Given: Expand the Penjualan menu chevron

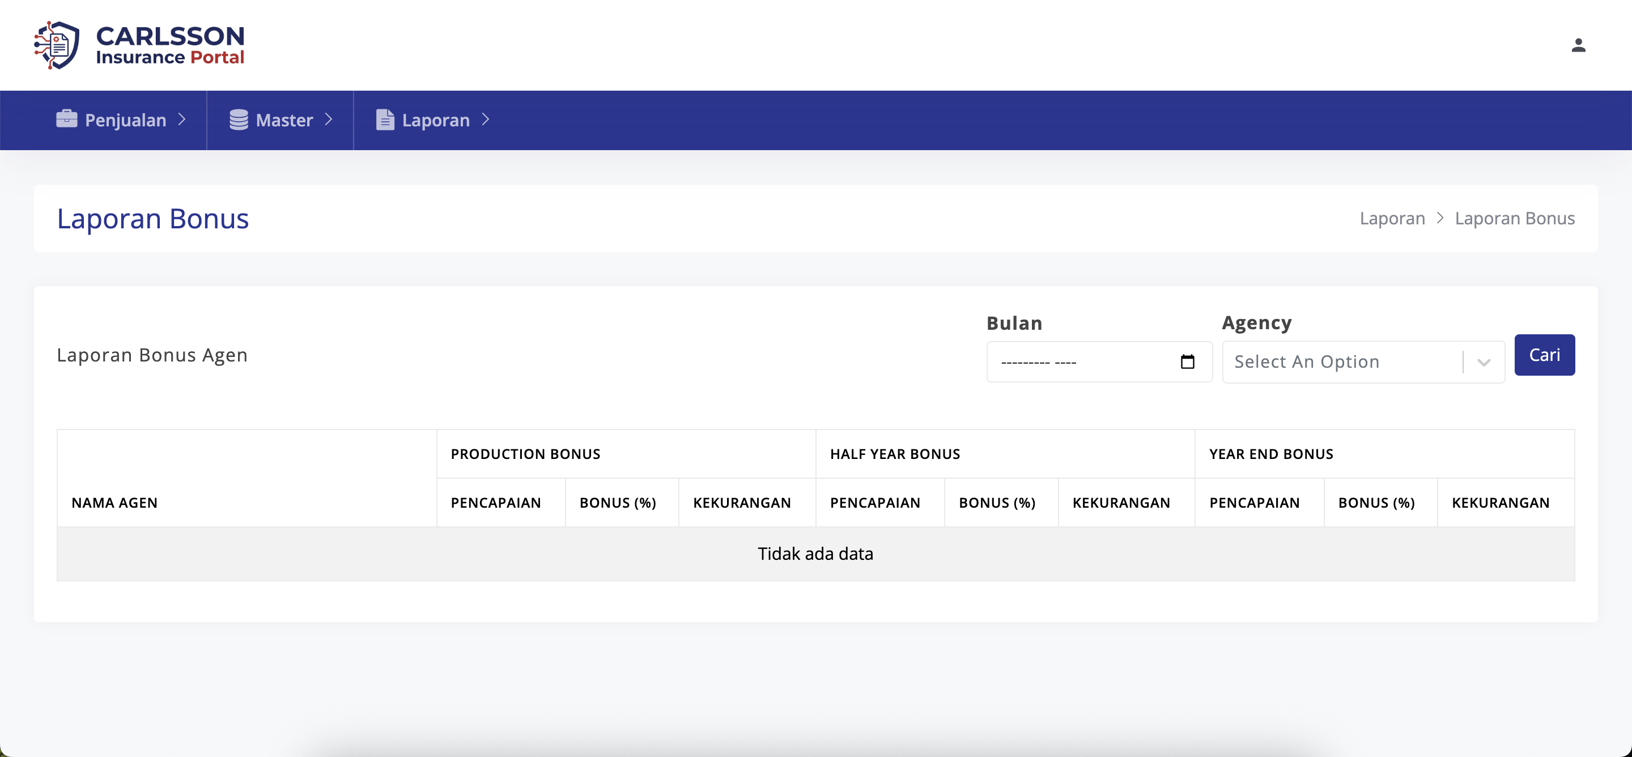Looking at the screenshot, I should point(182,119).
